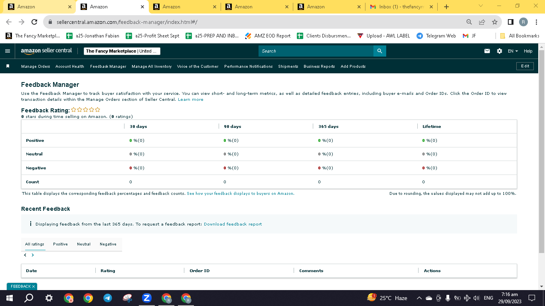Open the notification center icon
The width and height of the screenshot is (545, 306).
(531, 298)
